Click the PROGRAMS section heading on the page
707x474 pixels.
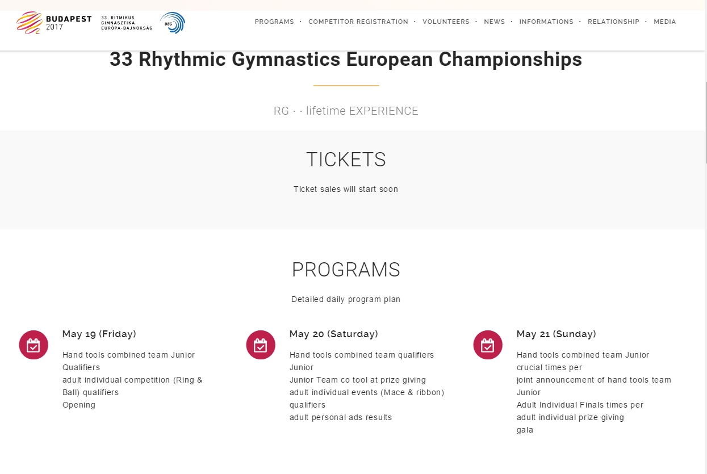(346, 270)
